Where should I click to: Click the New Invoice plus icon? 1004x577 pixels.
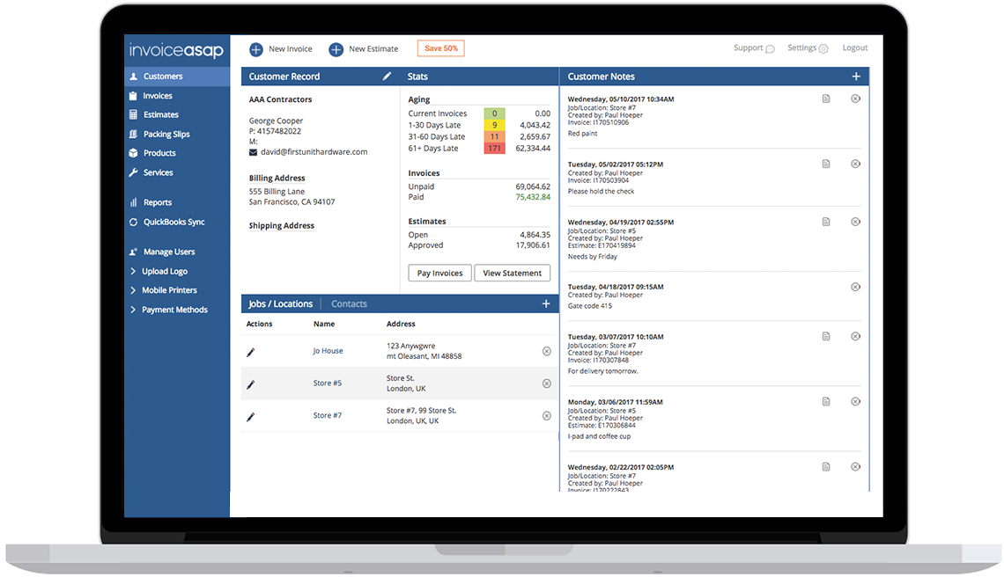(x=256, y=49)
